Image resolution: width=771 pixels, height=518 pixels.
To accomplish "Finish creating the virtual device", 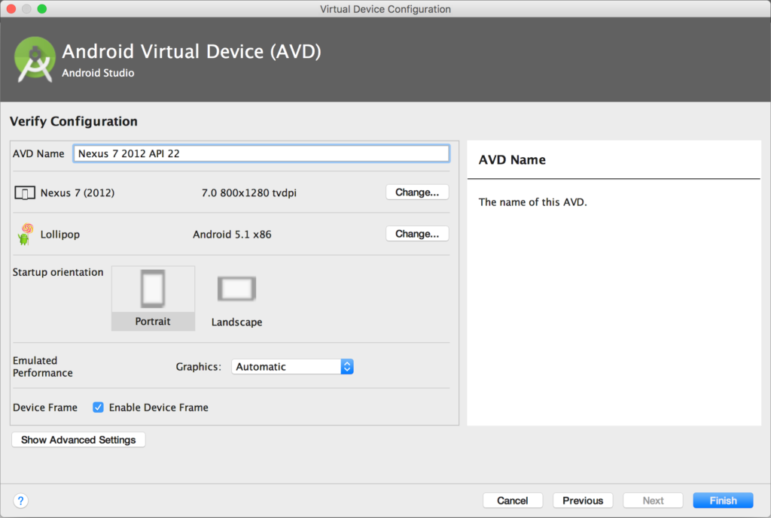I will tap(724, 501).
